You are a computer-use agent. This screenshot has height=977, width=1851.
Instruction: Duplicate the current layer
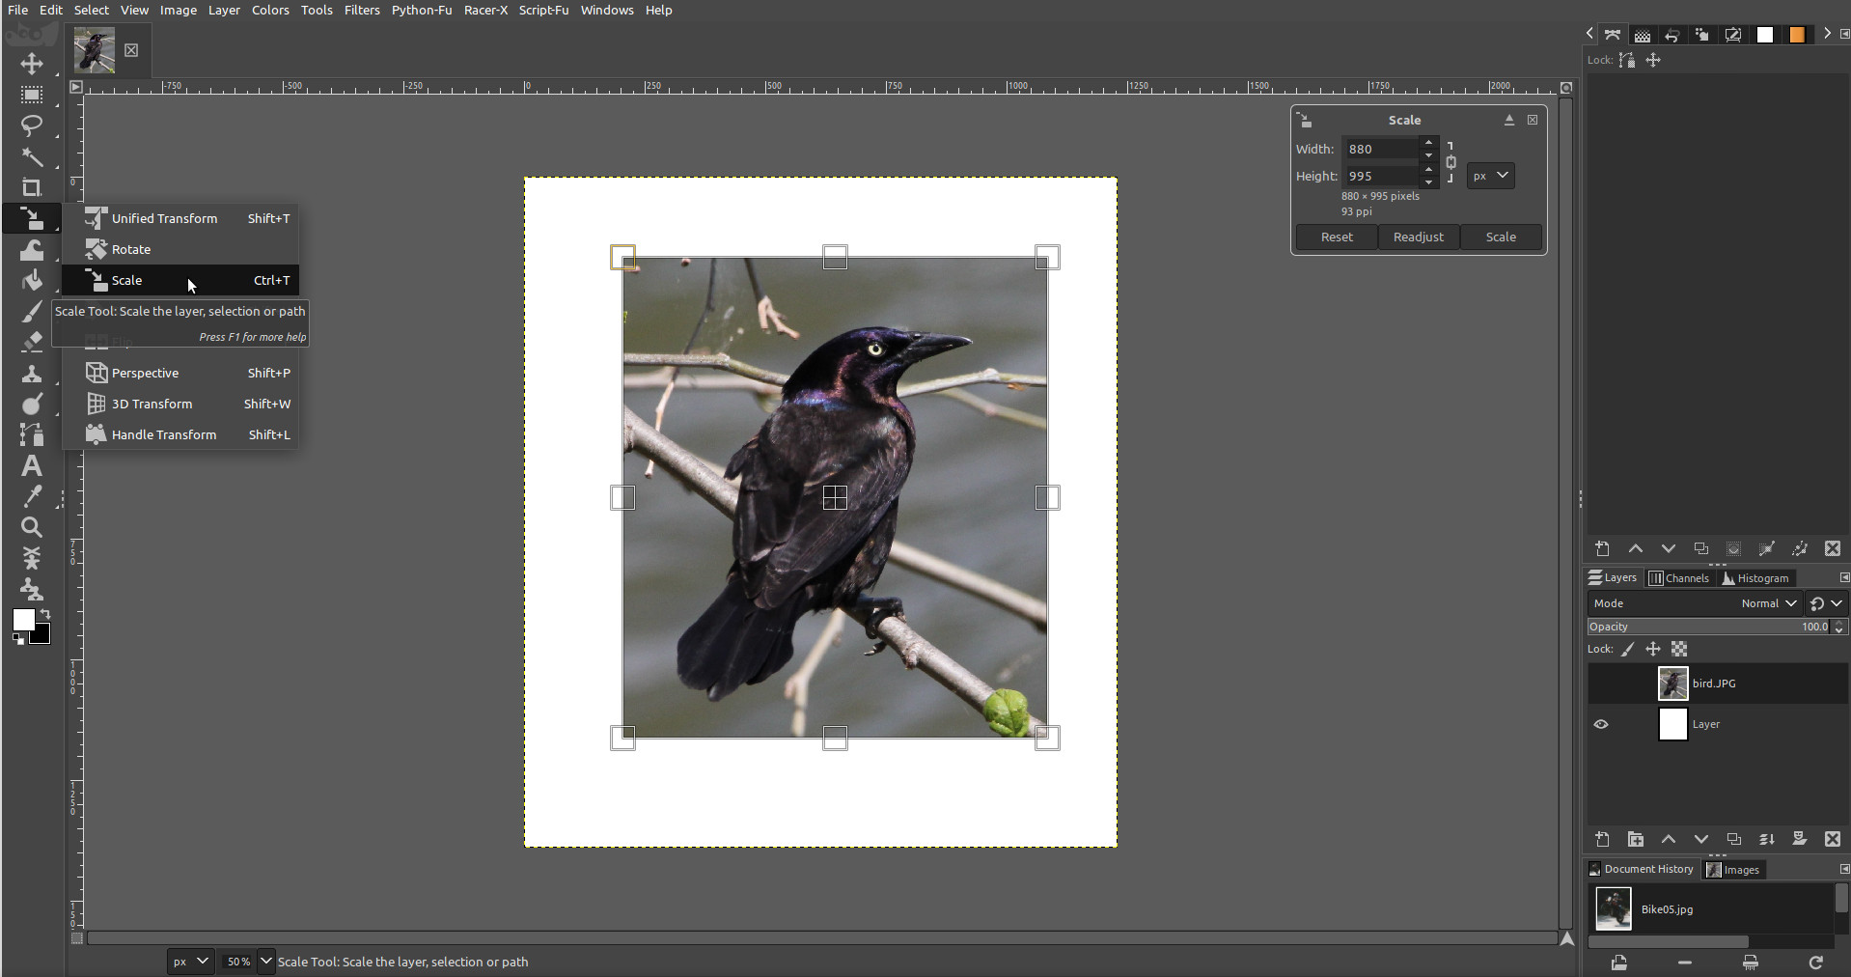click(1733, 839)
